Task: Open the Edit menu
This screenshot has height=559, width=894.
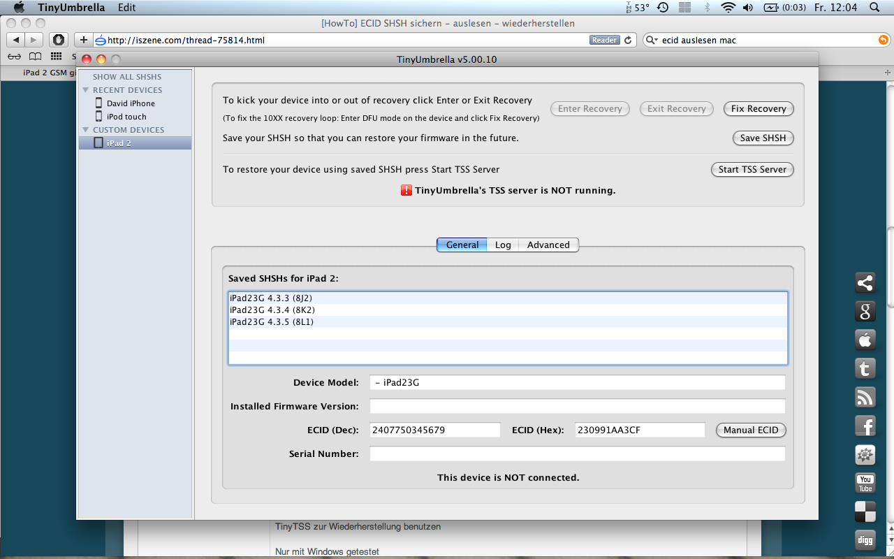Action: point(127,8)
